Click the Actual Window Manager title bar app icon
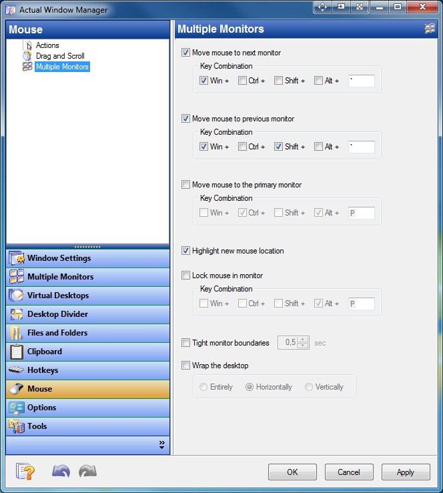Screen dimensions: 443x493 coord(11,10)
